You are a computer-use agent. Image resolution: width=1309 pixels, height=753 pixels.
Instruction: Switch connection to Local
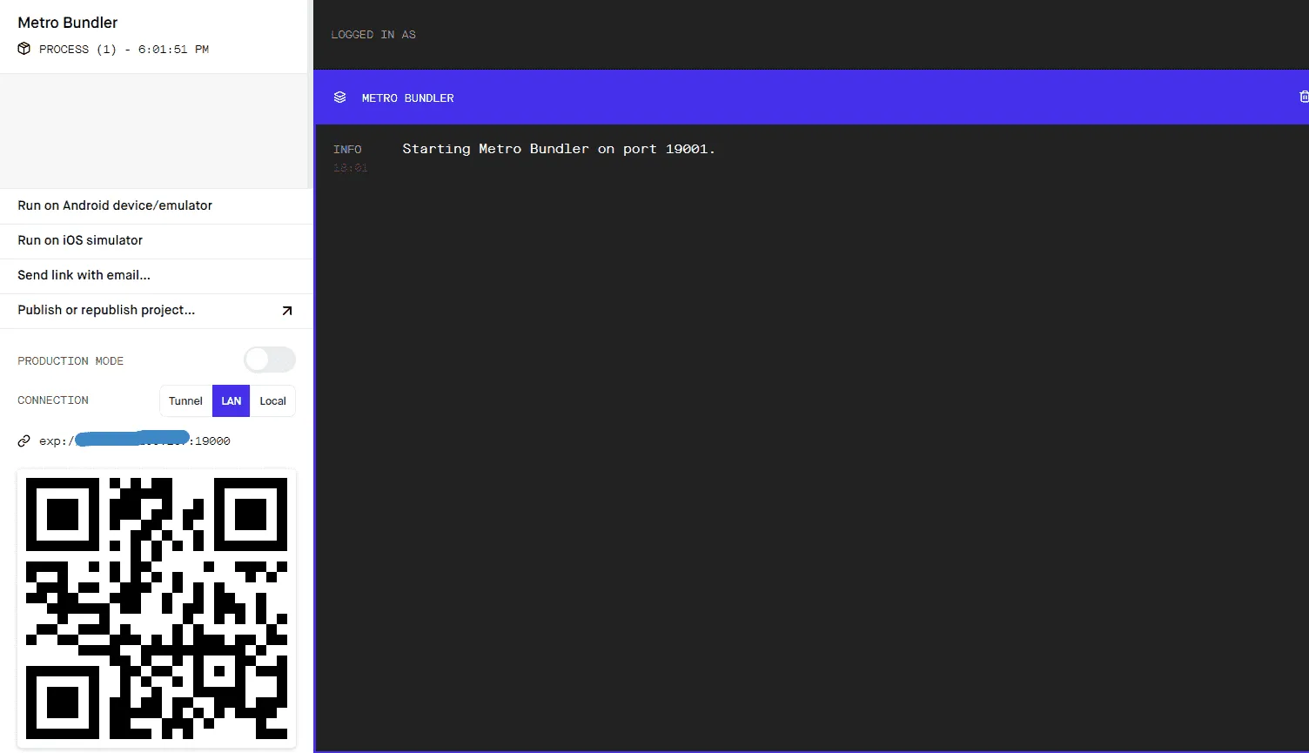click(272, 400)
